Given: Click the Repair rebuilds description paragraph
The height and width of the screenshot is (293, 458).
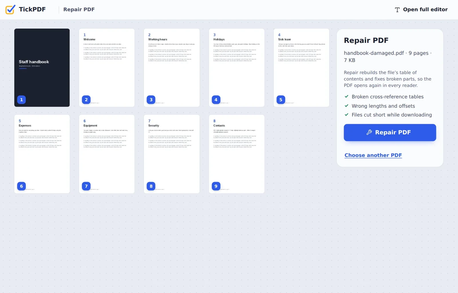Looking at the screenshot, I should [x=388, y=79].
